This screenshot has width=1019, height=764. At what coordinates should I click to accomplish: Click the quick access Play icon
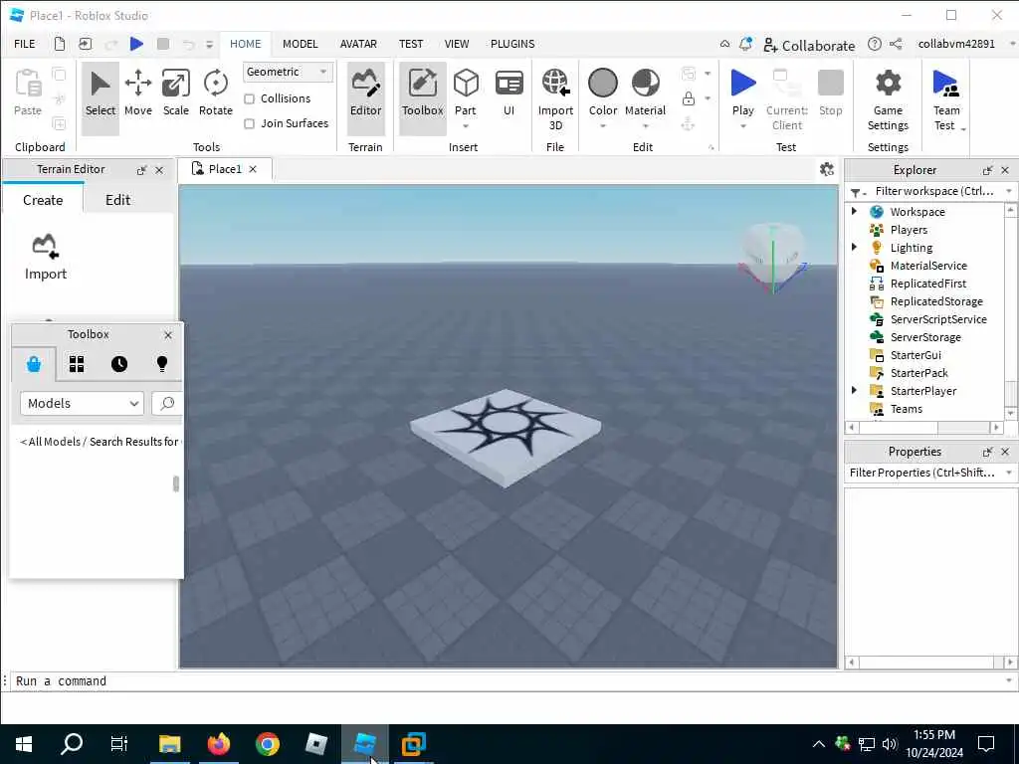[135, 44]
